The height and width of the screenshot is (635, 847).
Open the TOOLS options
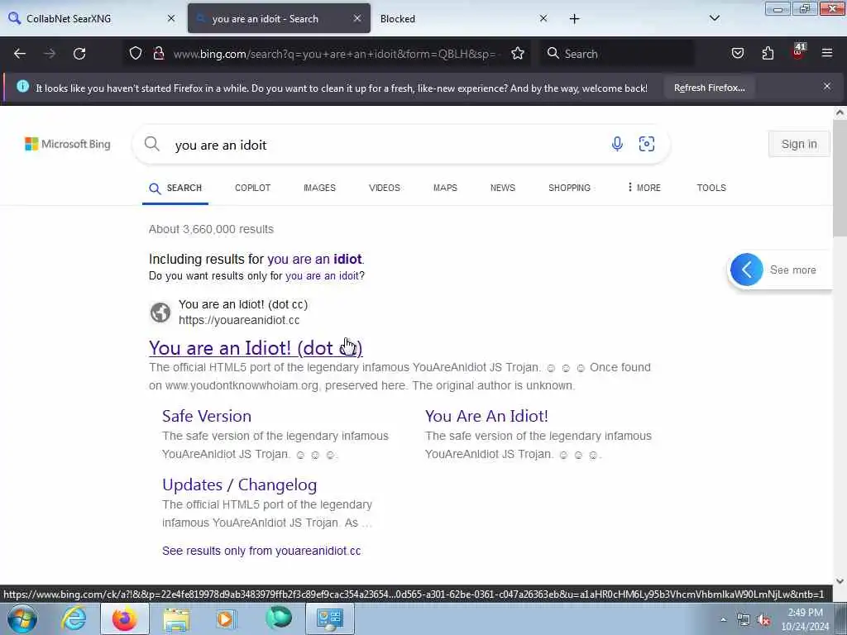(711, 188)
